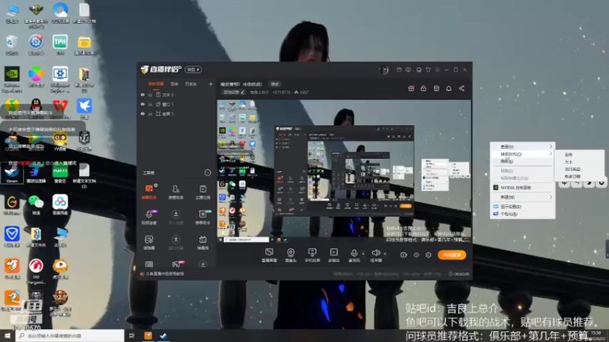This screenshot has height=342, width=609.
Task: Sort by 修改日期 in the submenu
Action: [x=579, y=176]
